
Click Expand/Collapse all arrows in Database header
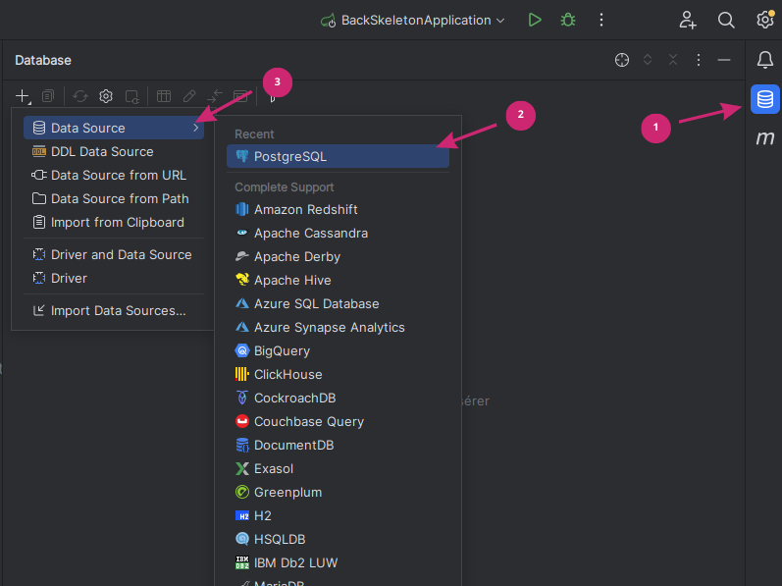(648, 60)
